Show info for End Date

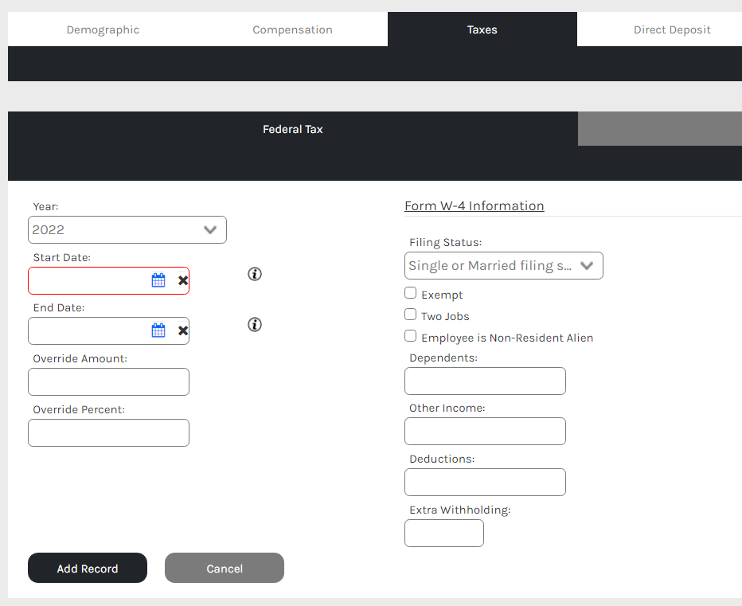(255, 324)
